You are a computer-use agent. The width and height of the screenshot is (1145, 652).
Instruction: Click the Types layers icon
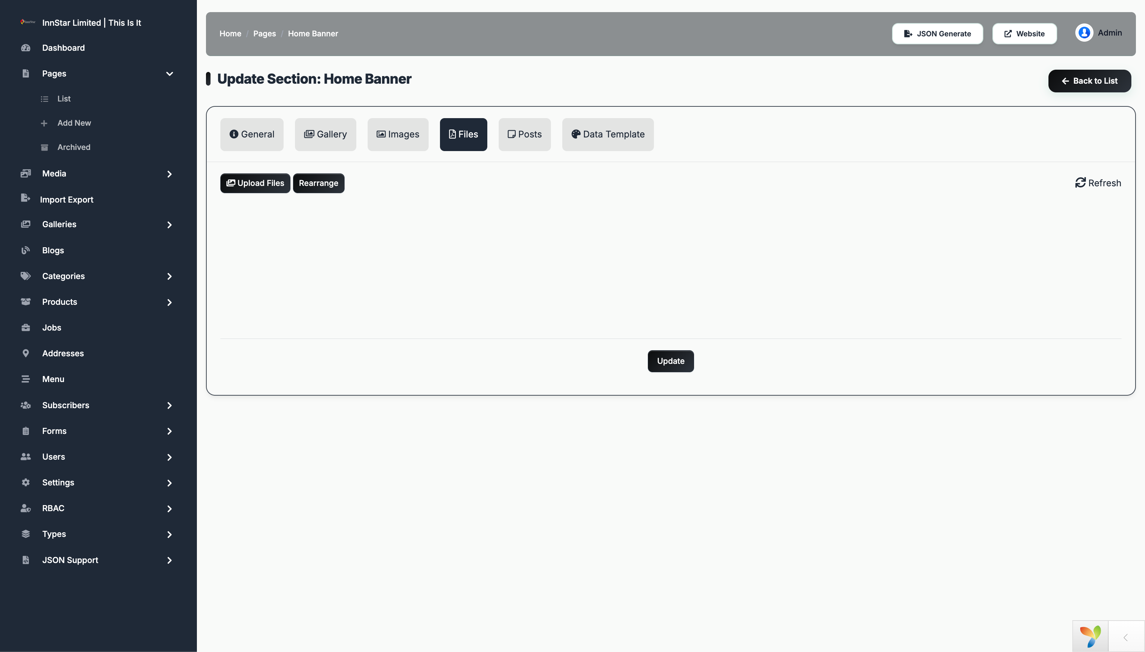click(x=25, y=534)
